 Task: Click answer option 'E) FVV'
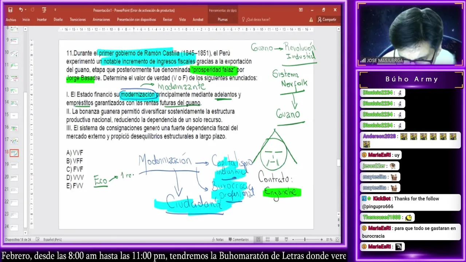pyautogui.click(x=75, y=186)
